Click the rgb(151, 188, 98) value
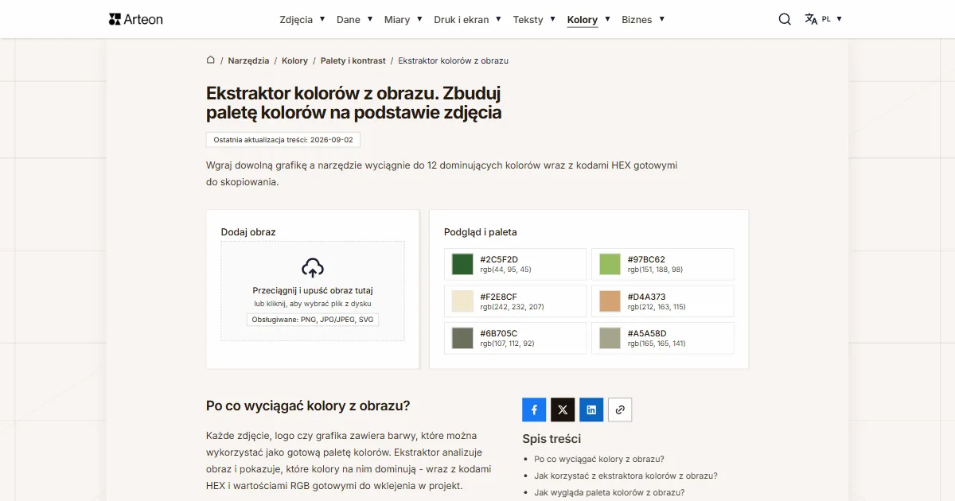The width and height of the screenshot is (955, 501). [x=655, y=270]
